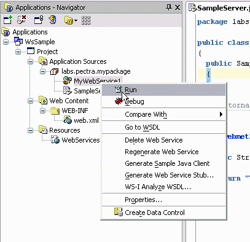Image resolution: width=250 pixels, height=242 pixels.
Task: Click the Debug ladybug icon
Action: (119, 101)
